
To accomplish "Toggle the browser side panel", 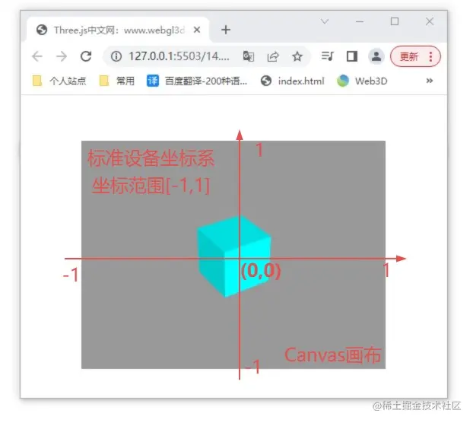I will pos(352,56).
